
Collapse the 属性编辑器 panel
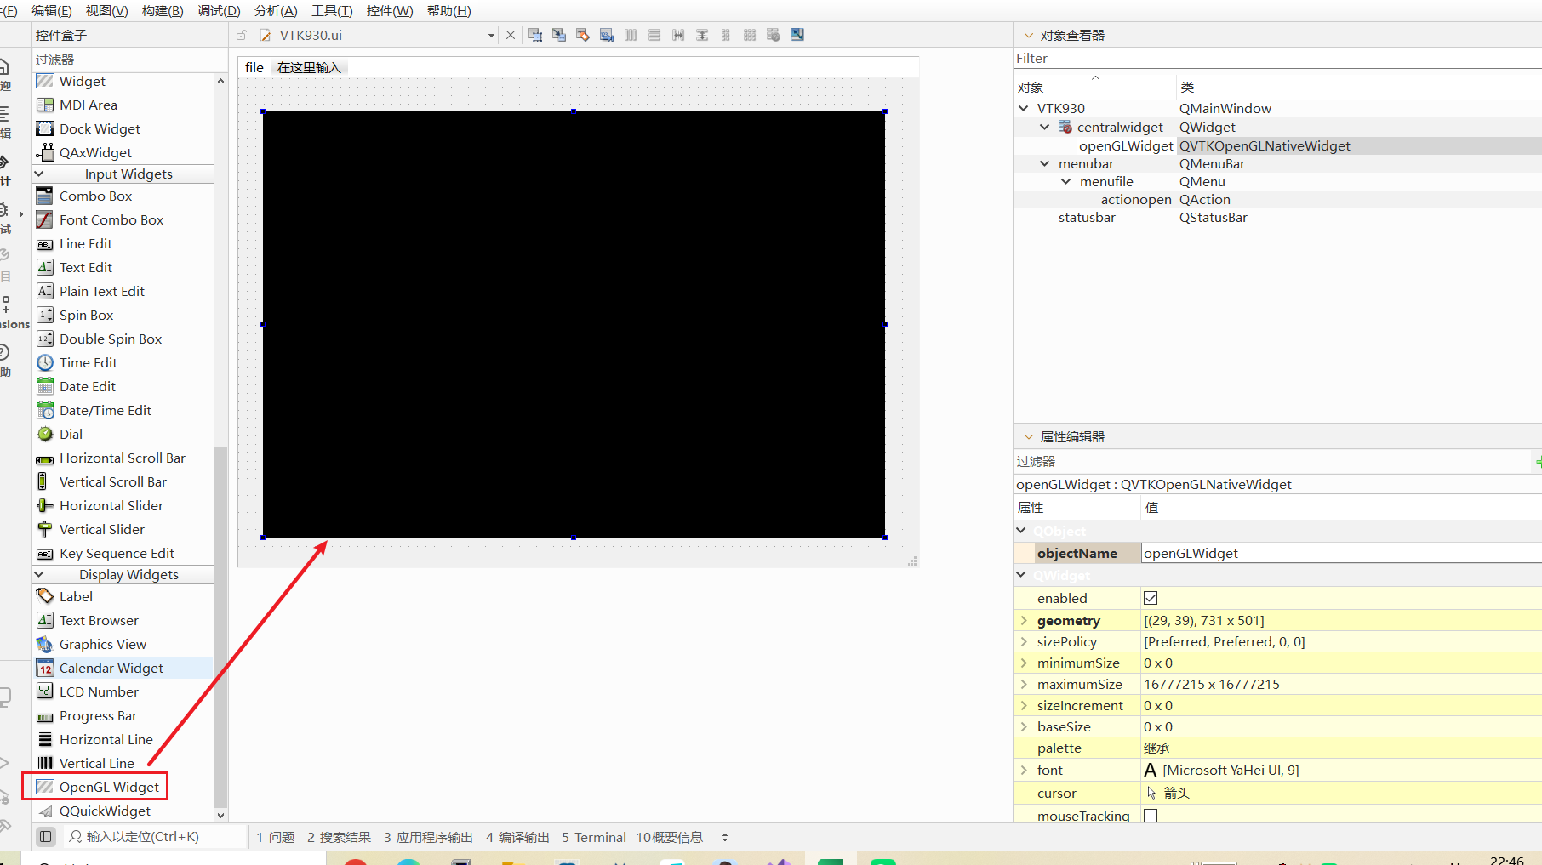click(x=1029, y=436)
